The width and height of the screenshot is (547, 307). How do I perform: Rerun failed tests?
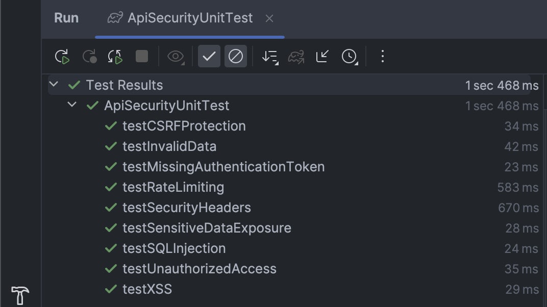tap(90, 57)
